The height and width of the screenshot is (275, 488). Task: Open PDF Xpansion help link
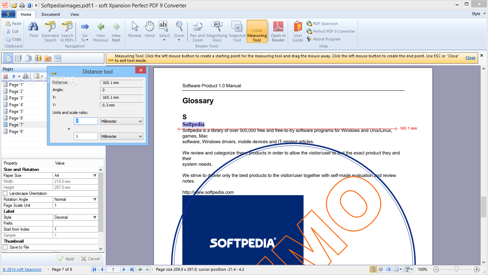click(x=322, y=24)
